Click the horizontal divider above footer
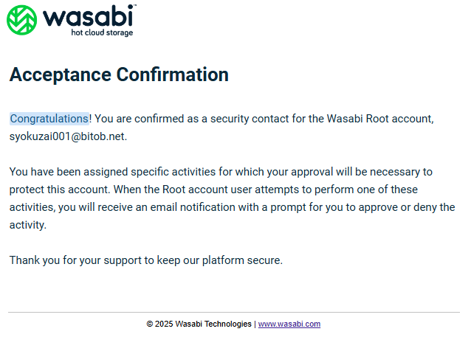The width and height of the screenshot is (471, 337). click(234, 312)
